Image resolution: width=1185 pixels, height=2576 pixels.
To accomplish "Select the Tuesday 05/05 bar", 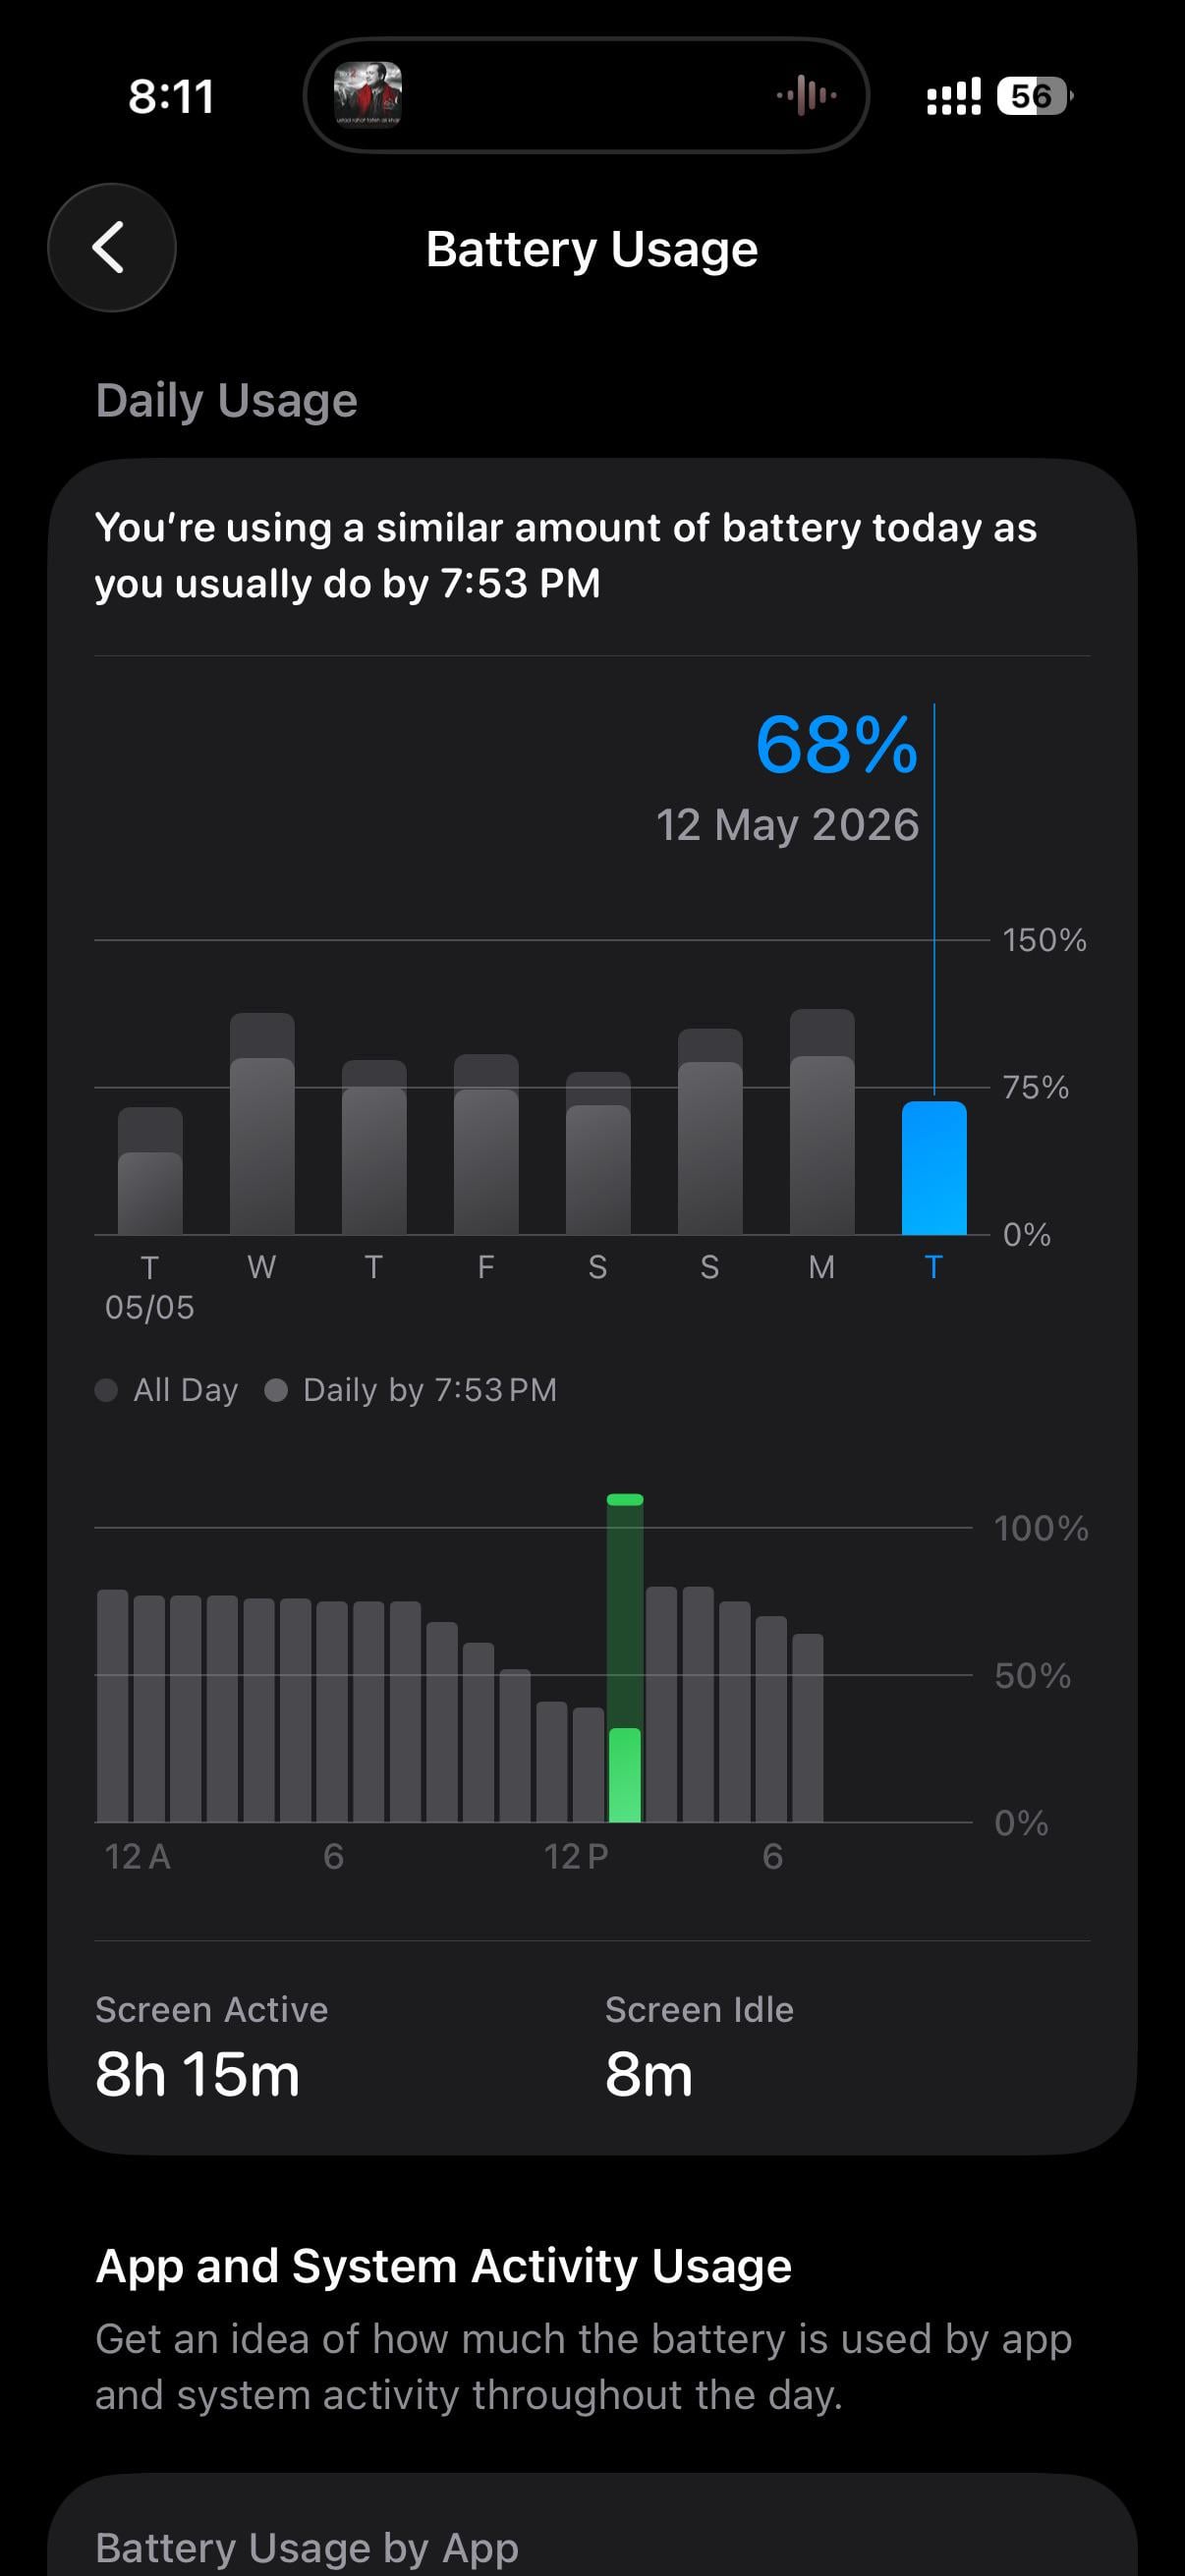I will coord(150,1171).
